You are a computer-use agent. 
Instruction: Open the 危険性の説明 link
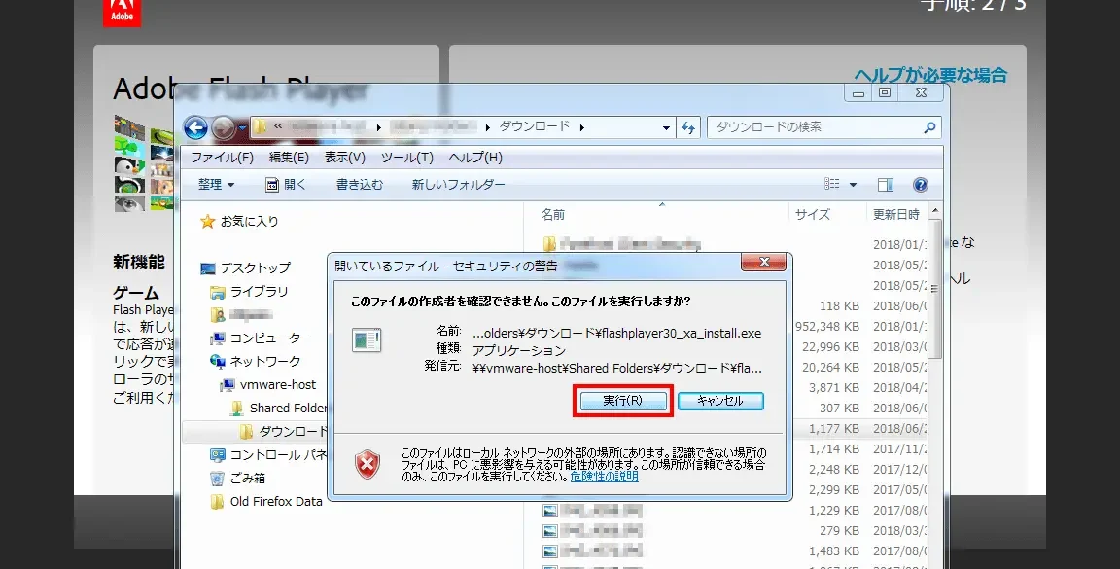tap(604, 476)
